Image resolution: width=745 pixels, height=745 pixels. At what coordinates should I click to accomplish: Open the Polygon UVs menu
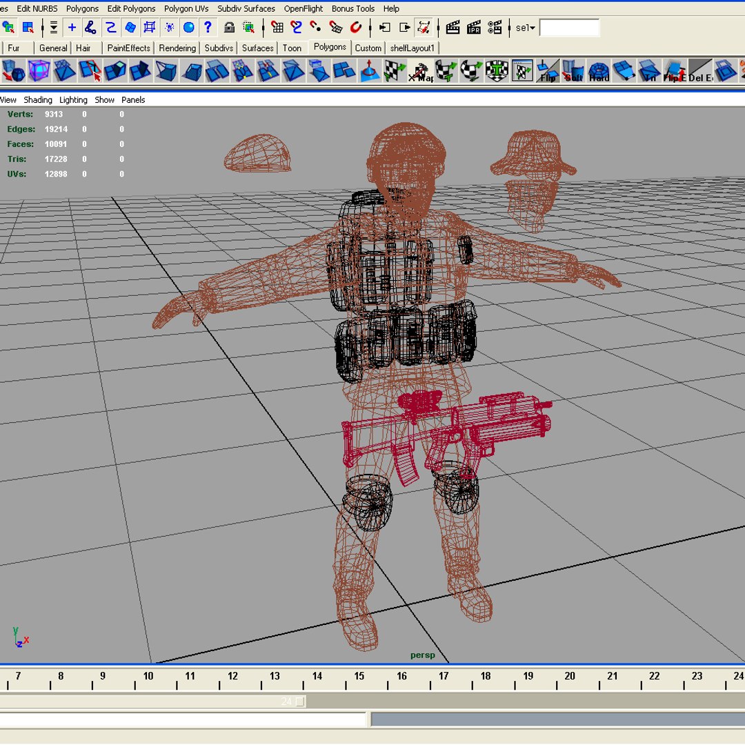[x=186, y=8]
